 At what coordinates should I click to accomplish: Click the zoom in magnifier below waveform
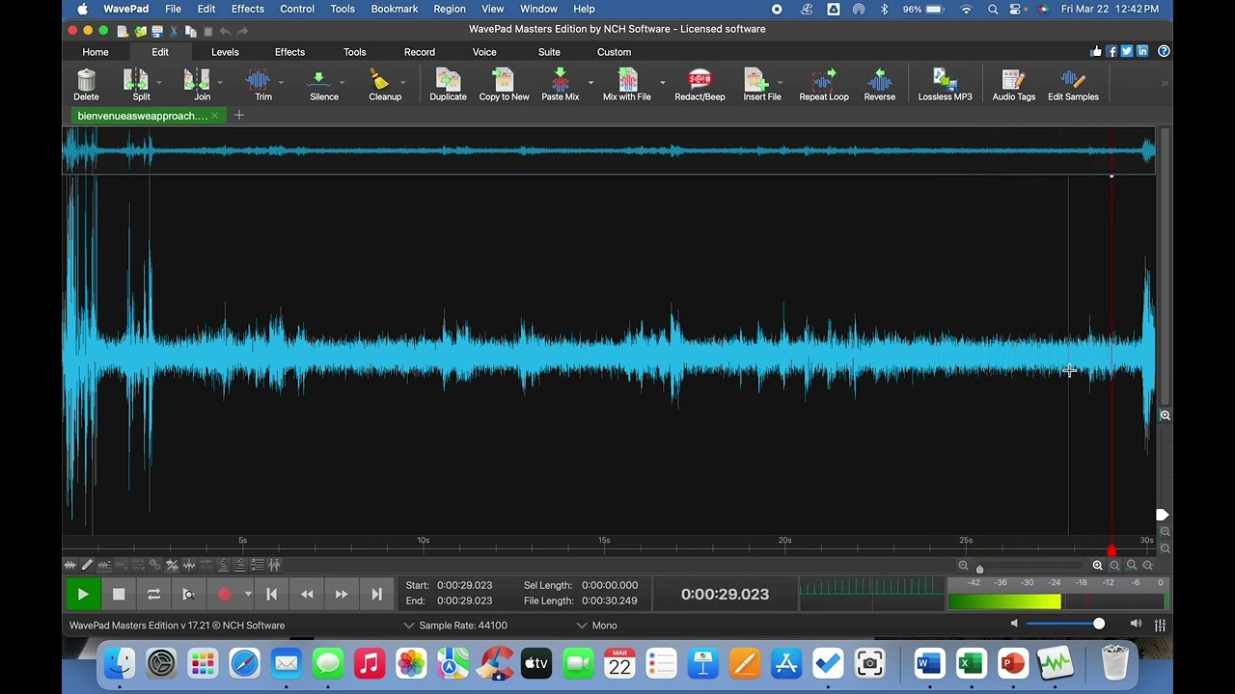[1097, 566]
